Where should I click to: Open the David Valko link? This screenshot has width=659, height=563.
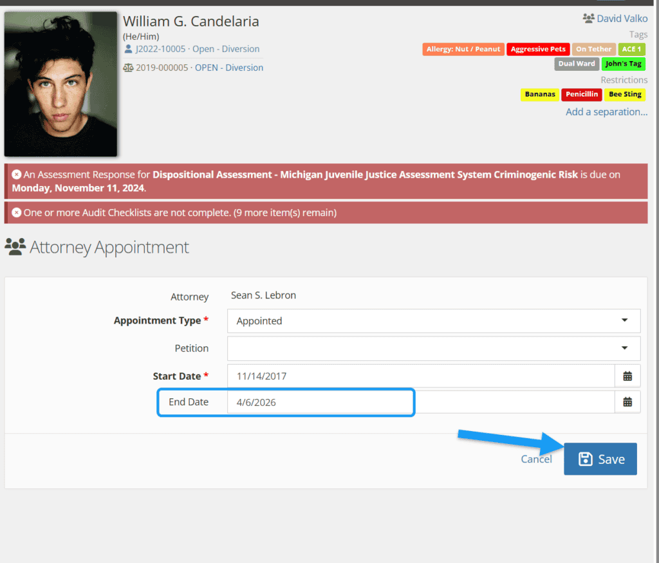[x=622, y=19]
